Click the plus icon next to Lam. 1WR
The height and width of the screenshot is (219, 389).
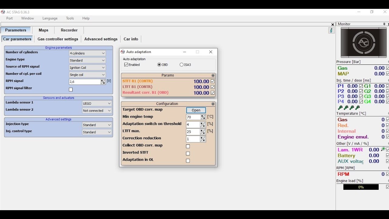click(x=383, y=149)
